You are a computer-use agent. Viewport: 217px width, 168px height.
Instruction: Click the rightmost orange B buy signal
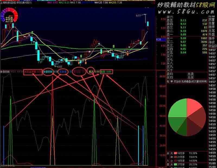click(127, 54)
